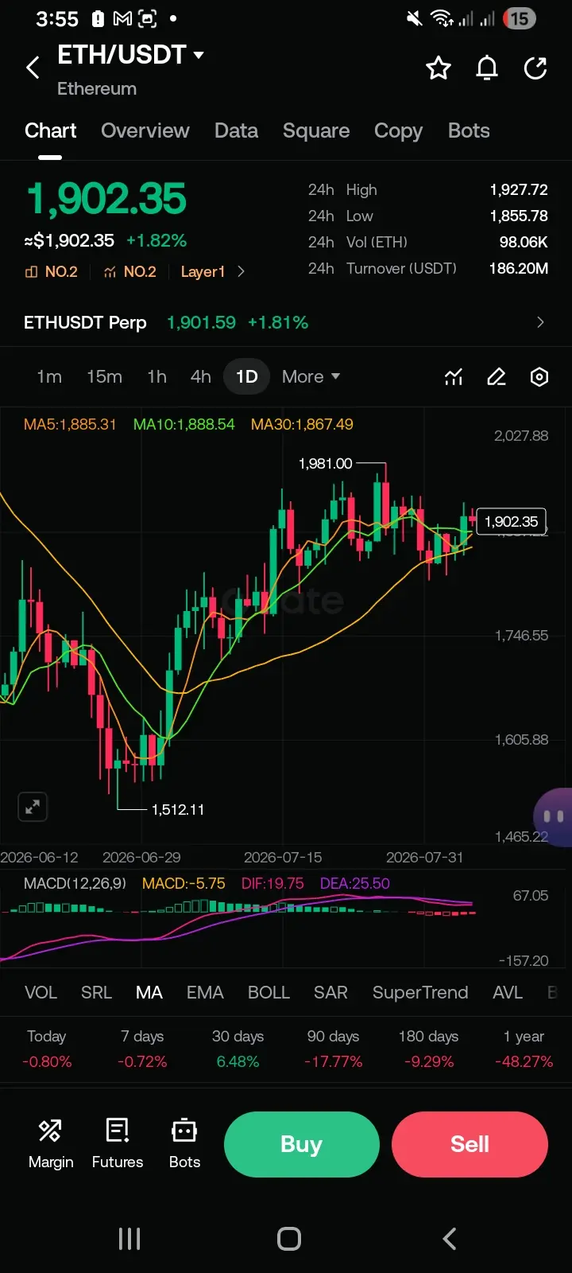Switch to the Square tab

[316, 131]
